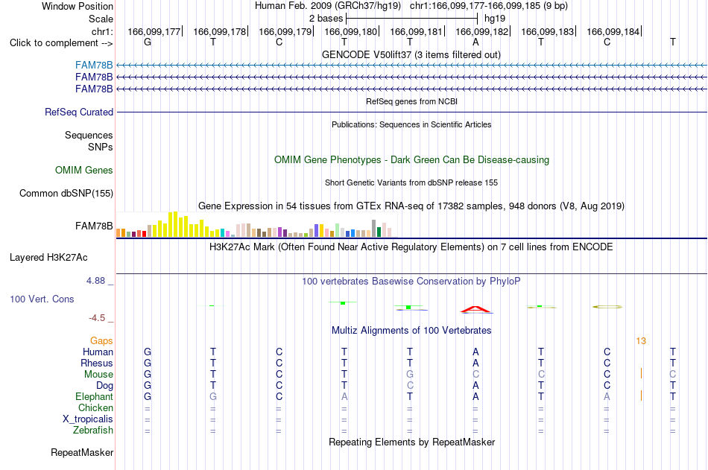
Task: Click the Rhesus species label
Action: [x=97, y=363]
